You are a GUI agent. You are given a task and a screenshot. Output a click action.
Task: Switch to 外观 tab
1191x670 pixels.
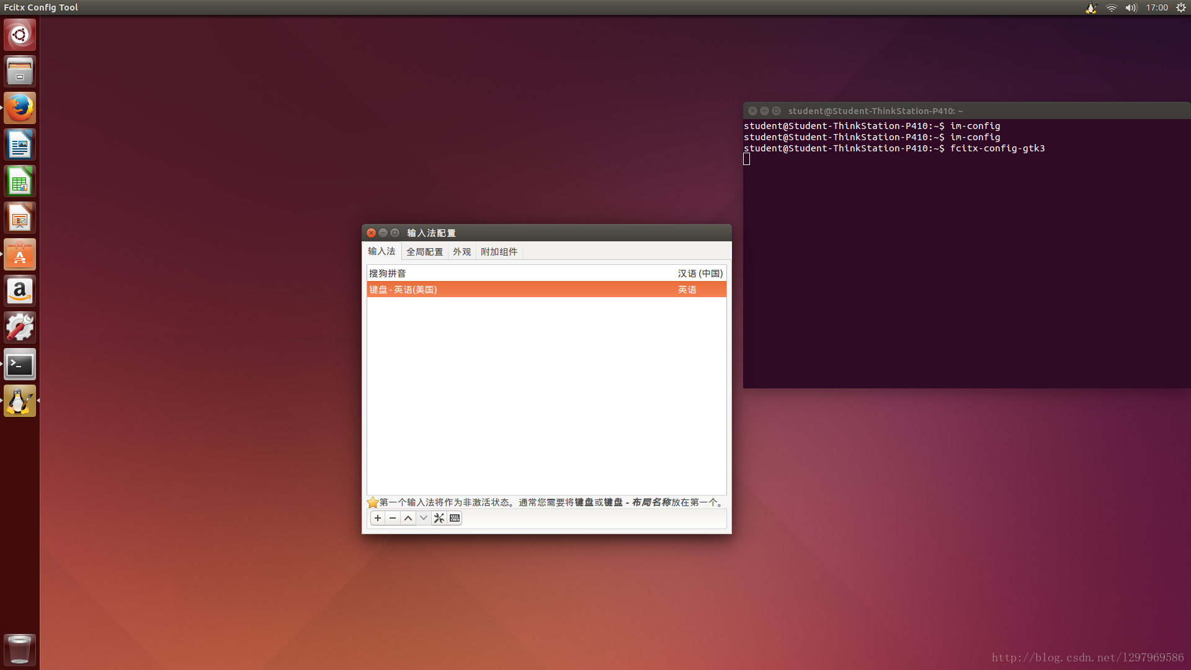[462, 252]
